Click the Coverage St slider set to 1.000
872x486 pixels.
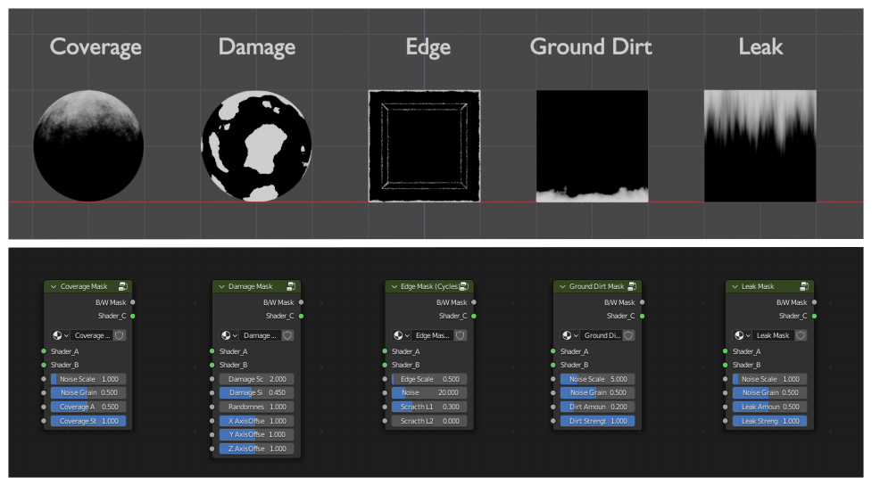pos(88,421)
